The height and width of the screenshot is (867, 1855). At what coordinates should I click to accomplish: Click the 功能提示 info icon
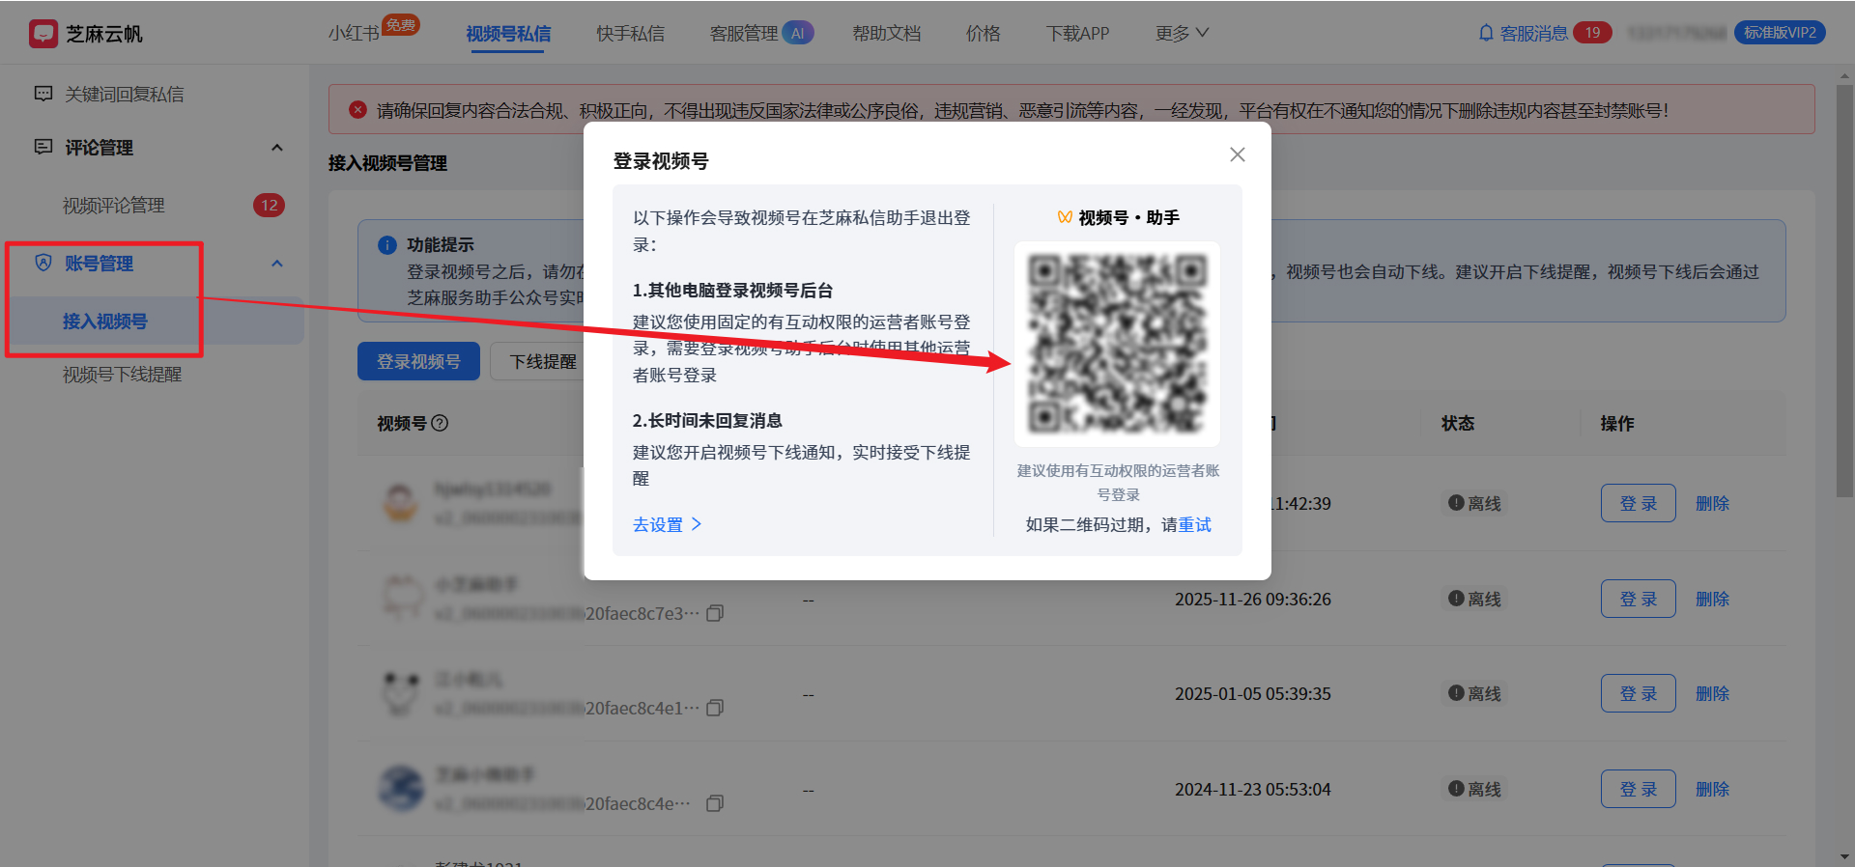click(387, 245)
